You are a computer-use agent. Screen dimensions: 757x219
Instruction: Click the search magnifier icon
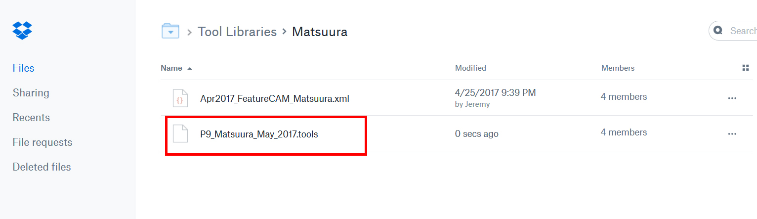[x=718, y=31]
